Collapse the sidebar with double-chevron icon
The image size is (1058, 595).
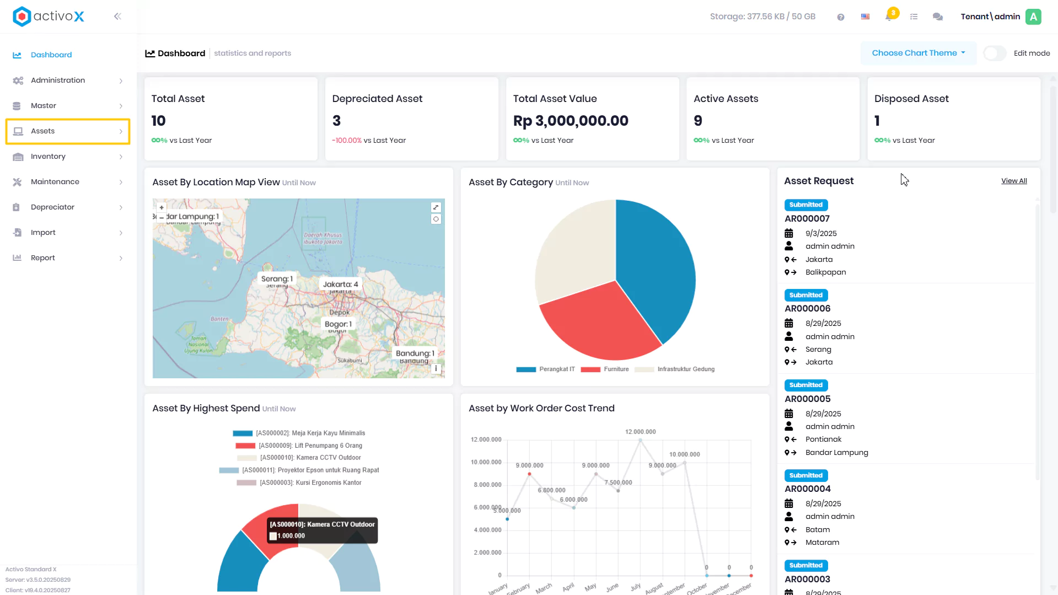pos(117,17)
